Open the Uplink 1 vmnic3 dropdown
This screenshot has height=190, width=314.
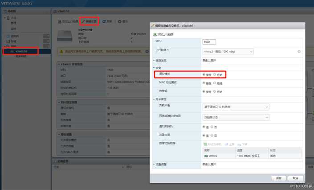[x=228, y=52]
